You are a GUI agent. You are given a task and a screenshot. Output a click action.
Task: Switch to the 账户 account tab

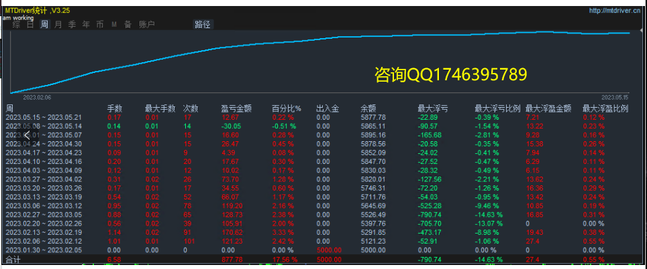[146, 25]
